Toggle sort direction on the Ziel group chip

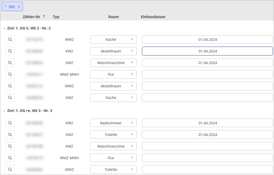click(10, 7)
